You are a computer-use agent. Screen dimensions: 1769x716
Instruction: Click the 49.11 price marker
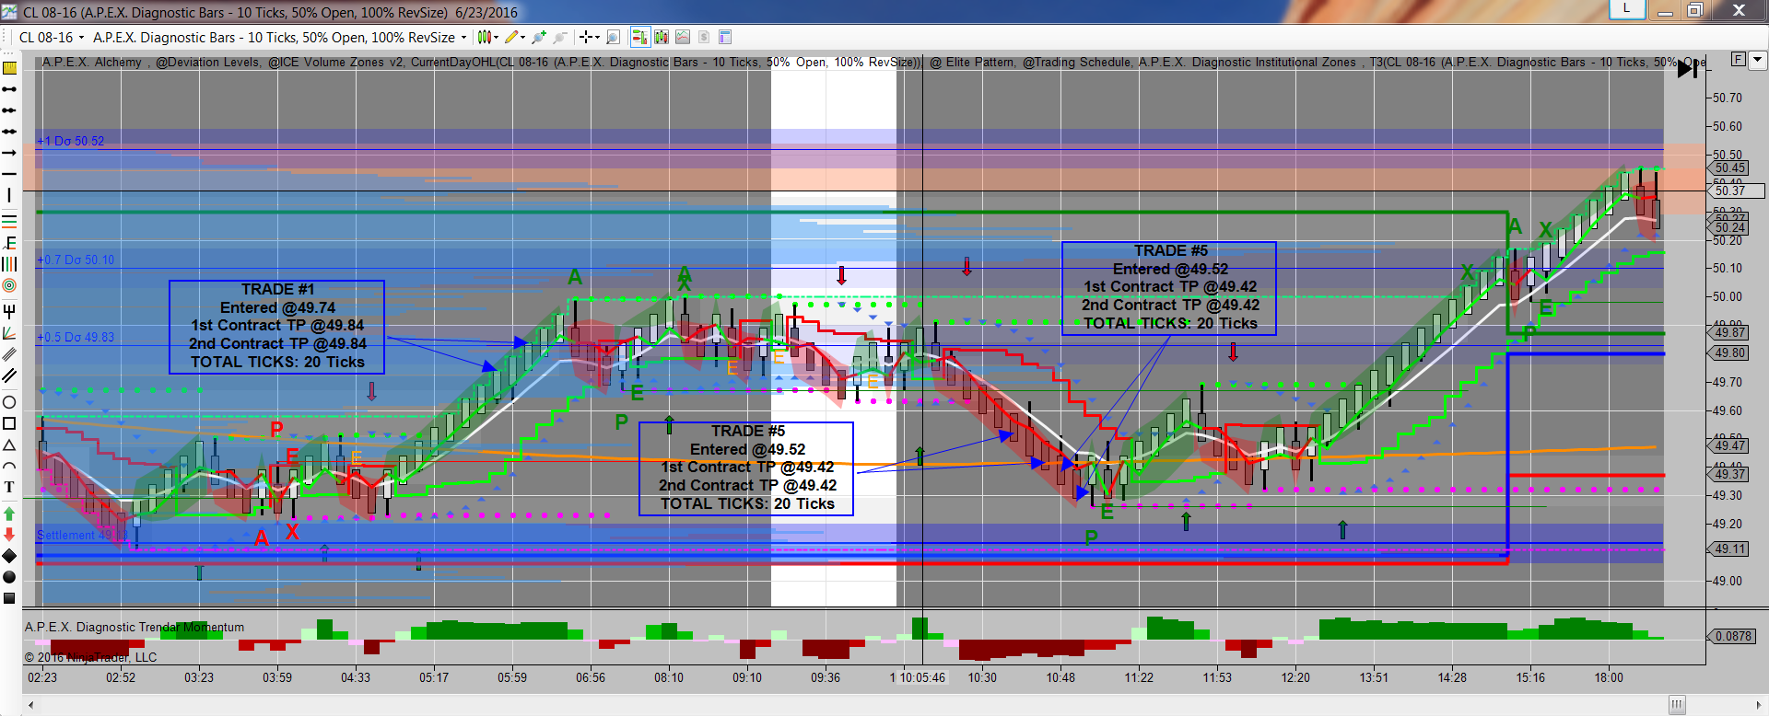[x=1730, y=549]
